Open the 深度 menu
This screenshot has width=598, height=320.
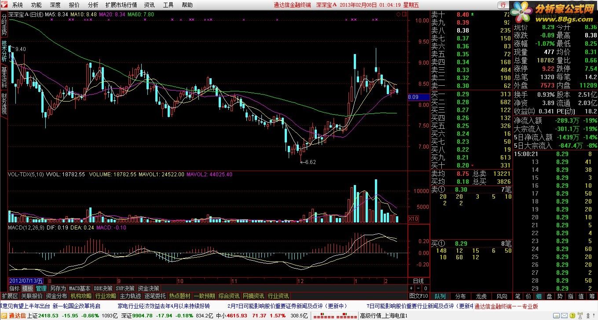coord(55,5)
